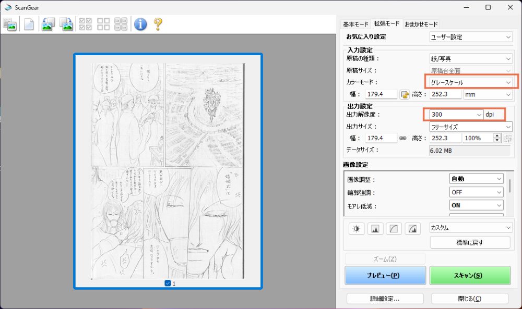
Task: Rotate the preview image left
Action: click(48, 24)
